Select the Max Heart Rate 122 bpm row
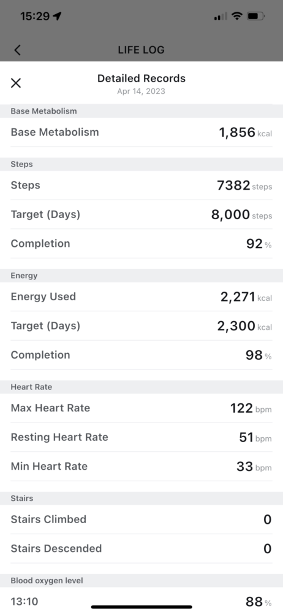 point(141,408)
